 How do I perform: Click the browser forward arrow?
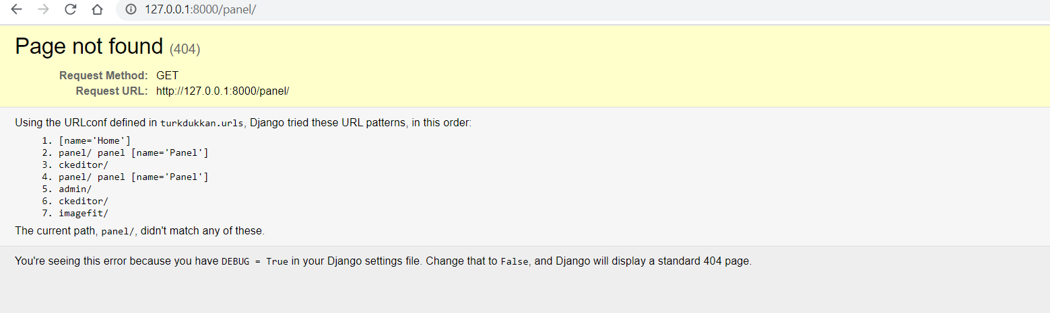pos(44,10)
